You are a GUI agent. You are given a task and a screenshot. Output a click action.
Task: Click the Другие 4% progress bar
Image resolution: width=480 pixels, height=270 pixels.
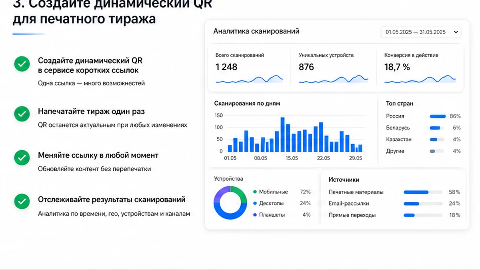[437, 151]
